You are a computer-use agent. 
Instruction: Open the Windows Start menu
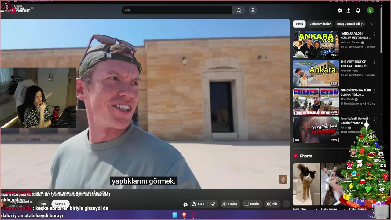pos(175,215)
